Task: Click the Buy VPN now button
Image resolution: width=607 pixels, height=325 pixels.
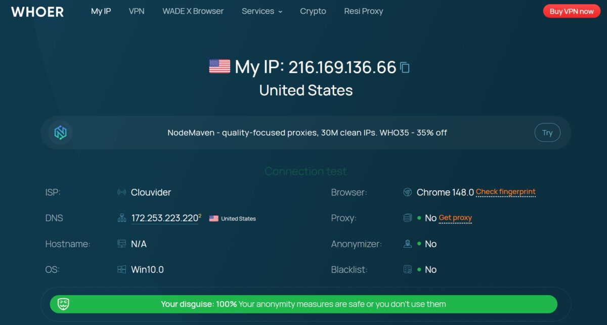Action: tap(572, 11)
